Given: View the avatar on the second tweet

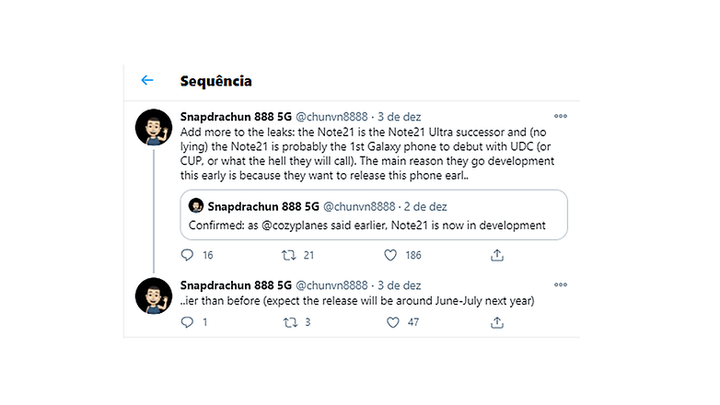Looking at the screenshot, I should tap(154, 295).
